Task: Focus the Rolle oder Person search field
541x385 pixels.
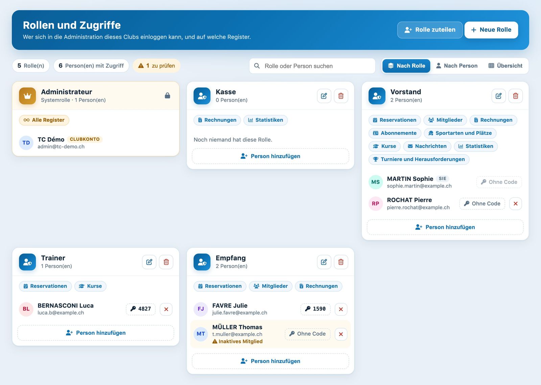Action: point(312,66)
